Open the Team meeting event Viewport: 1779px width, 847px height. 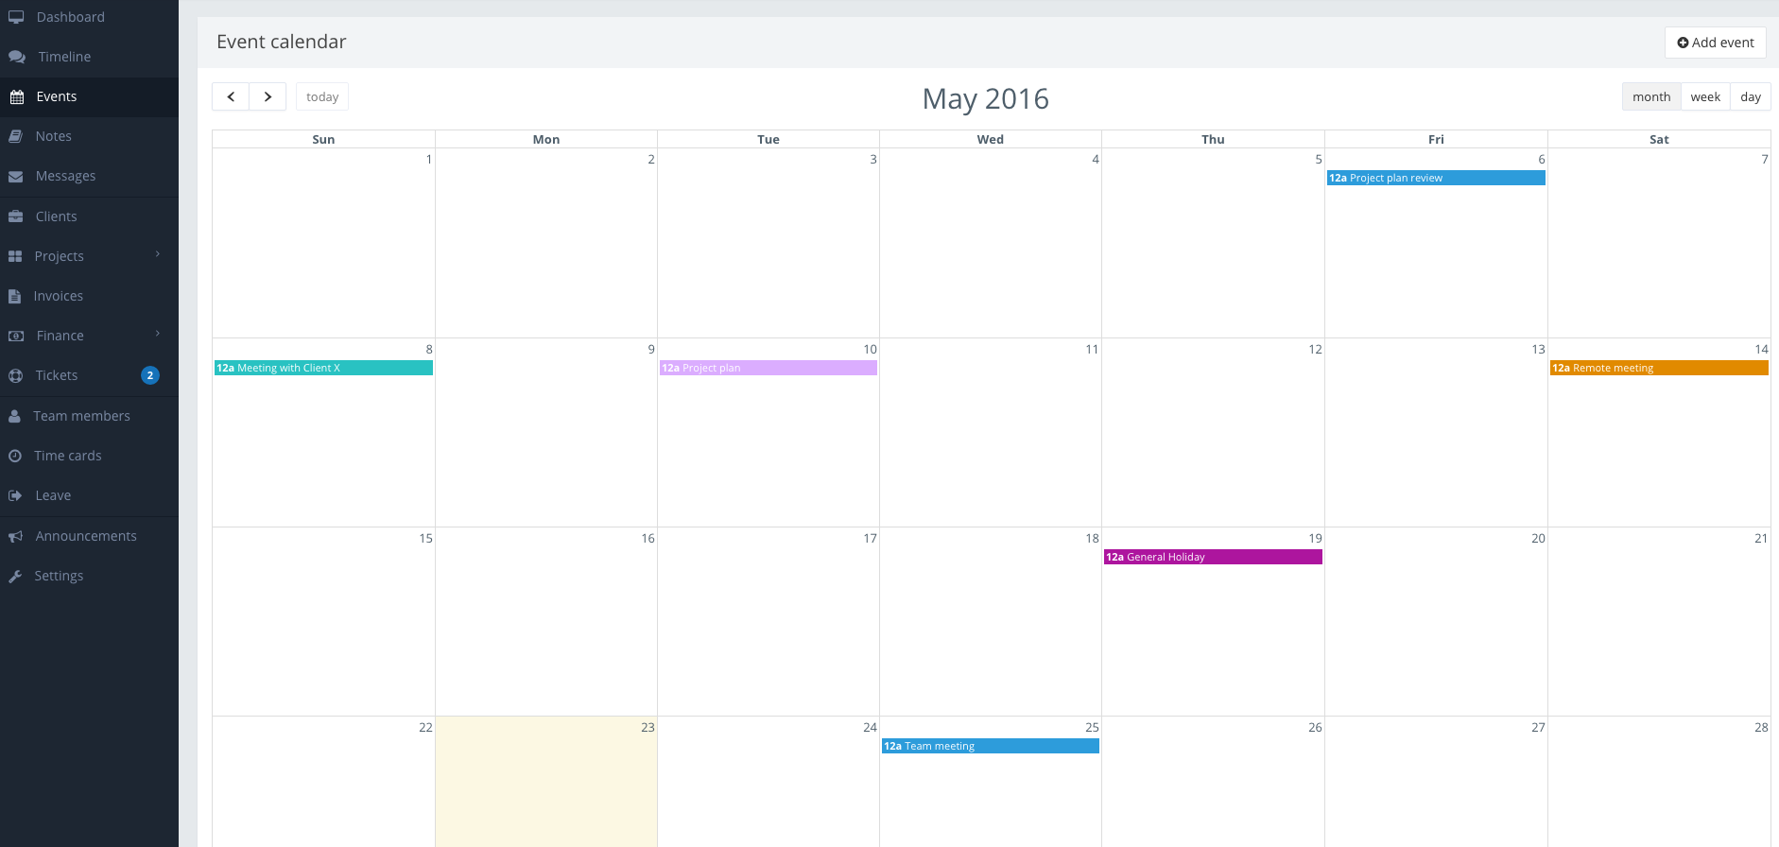point(991,746)
